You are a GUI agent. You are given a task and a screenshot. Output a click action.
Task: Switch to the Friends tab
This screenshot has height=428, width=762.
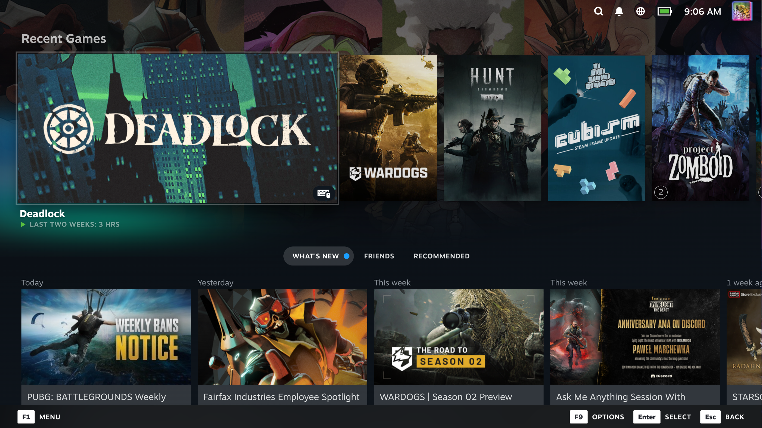click(379, 256)
